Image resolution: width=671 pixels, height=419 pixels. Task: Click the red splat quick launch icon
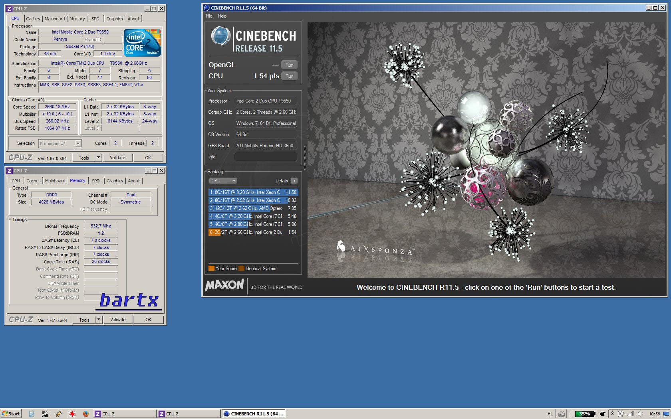[72, 414]
